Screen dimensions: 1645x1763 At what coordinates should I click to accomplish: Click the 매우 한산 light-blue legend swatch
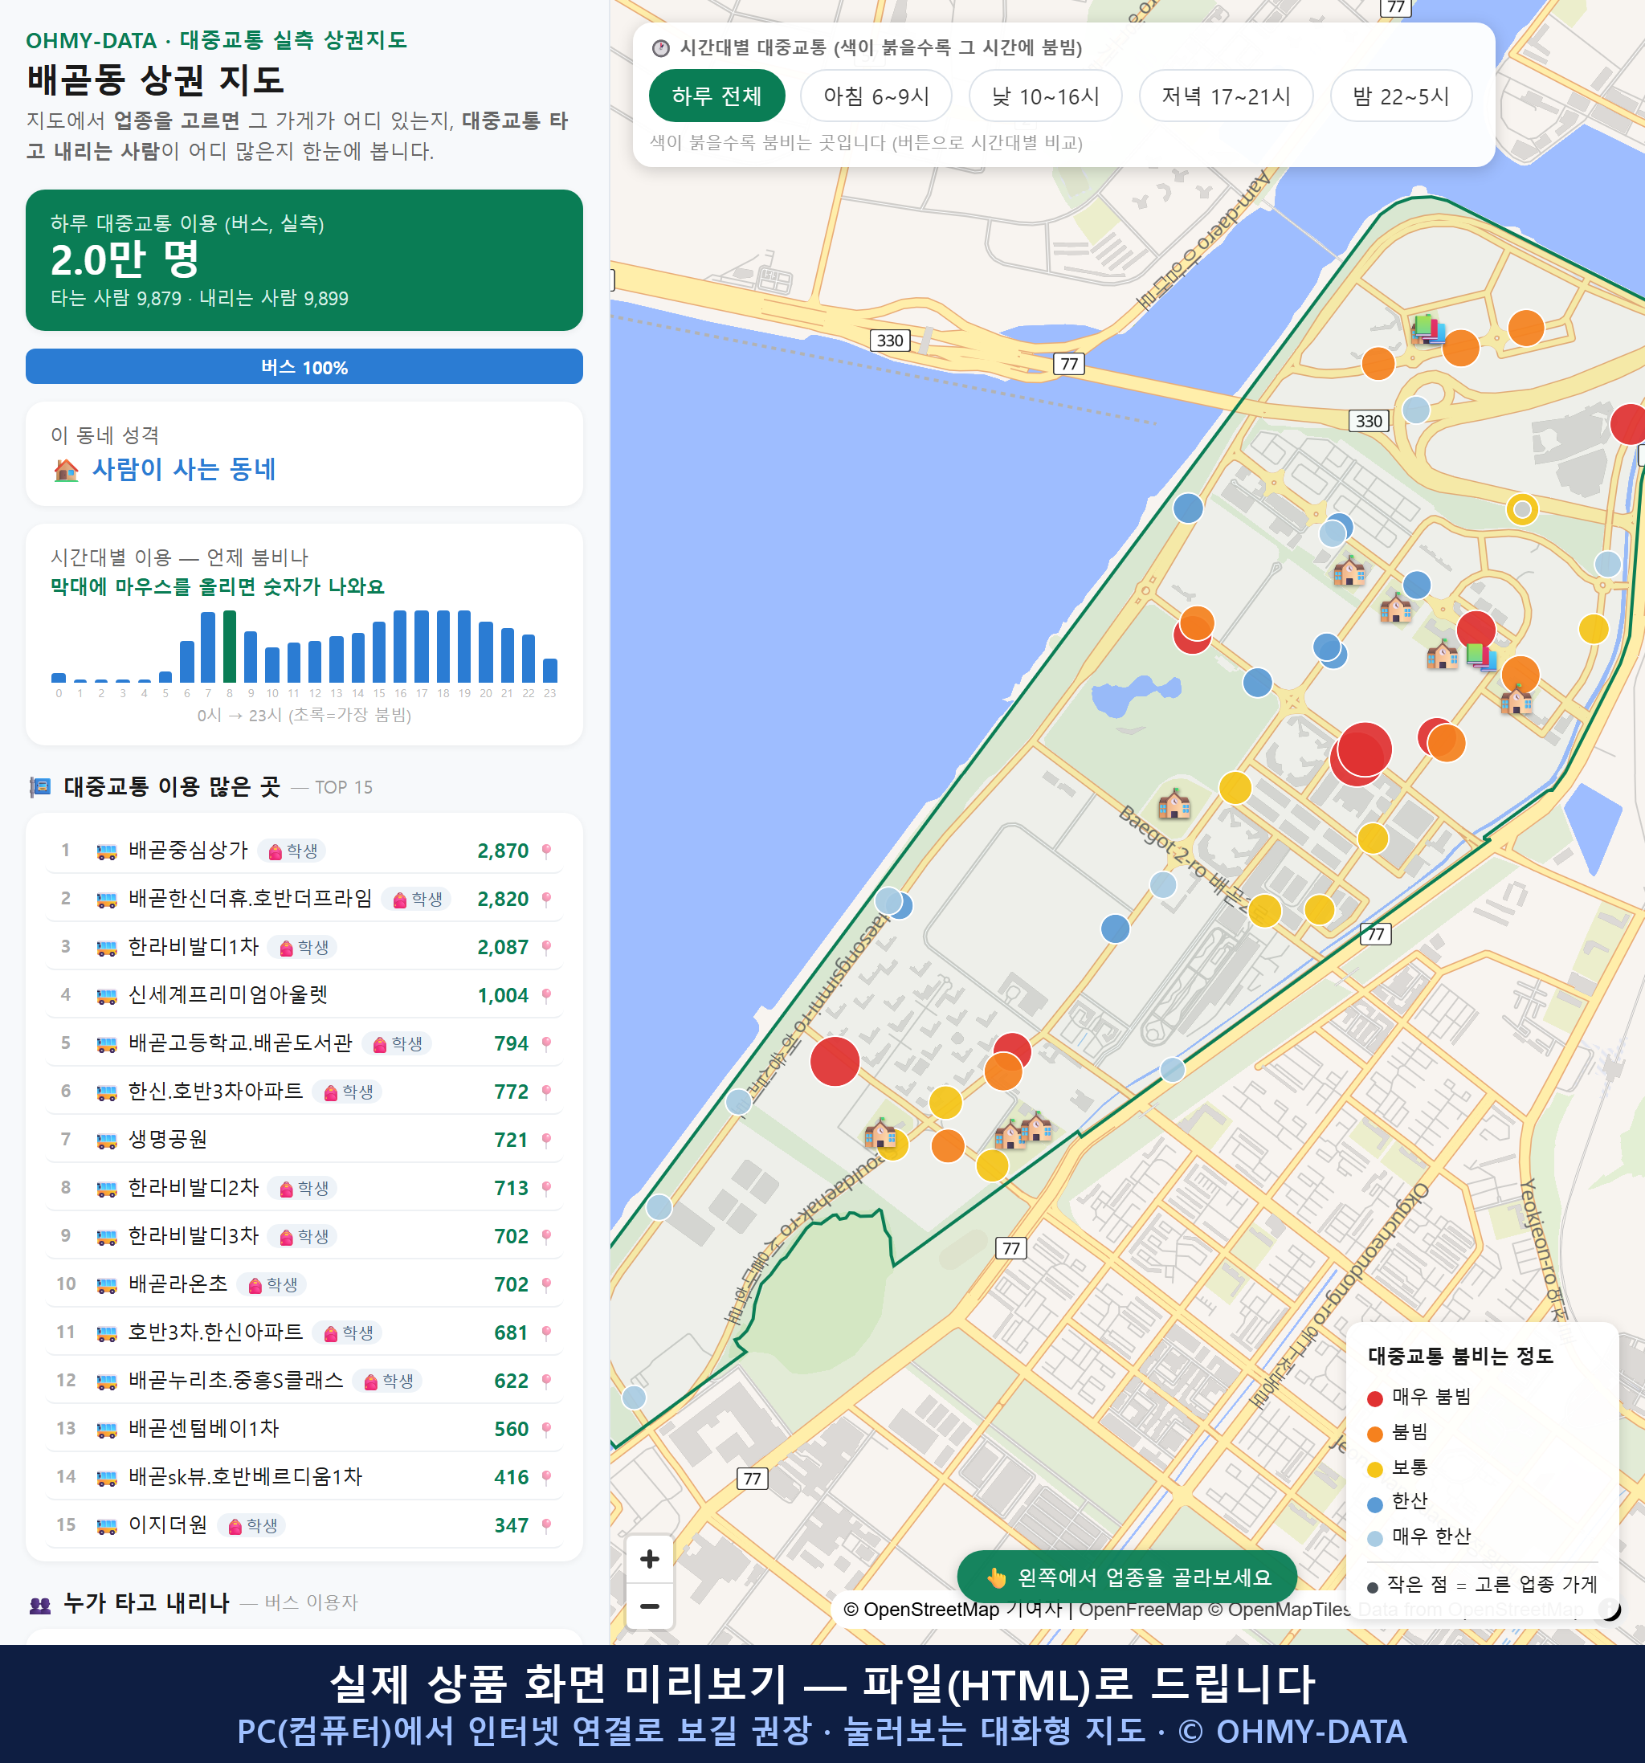1375,1539
